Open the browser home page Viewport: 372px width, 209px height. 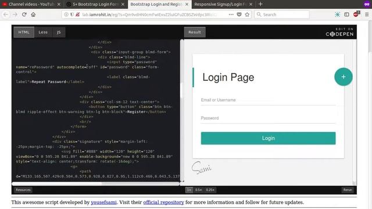point(33,15)
